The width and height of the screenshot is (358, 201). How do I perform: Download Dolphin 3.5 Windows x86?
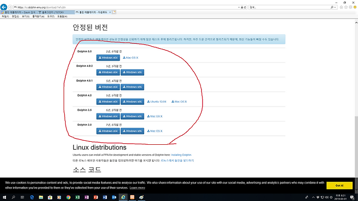click(x=132, y=116)
